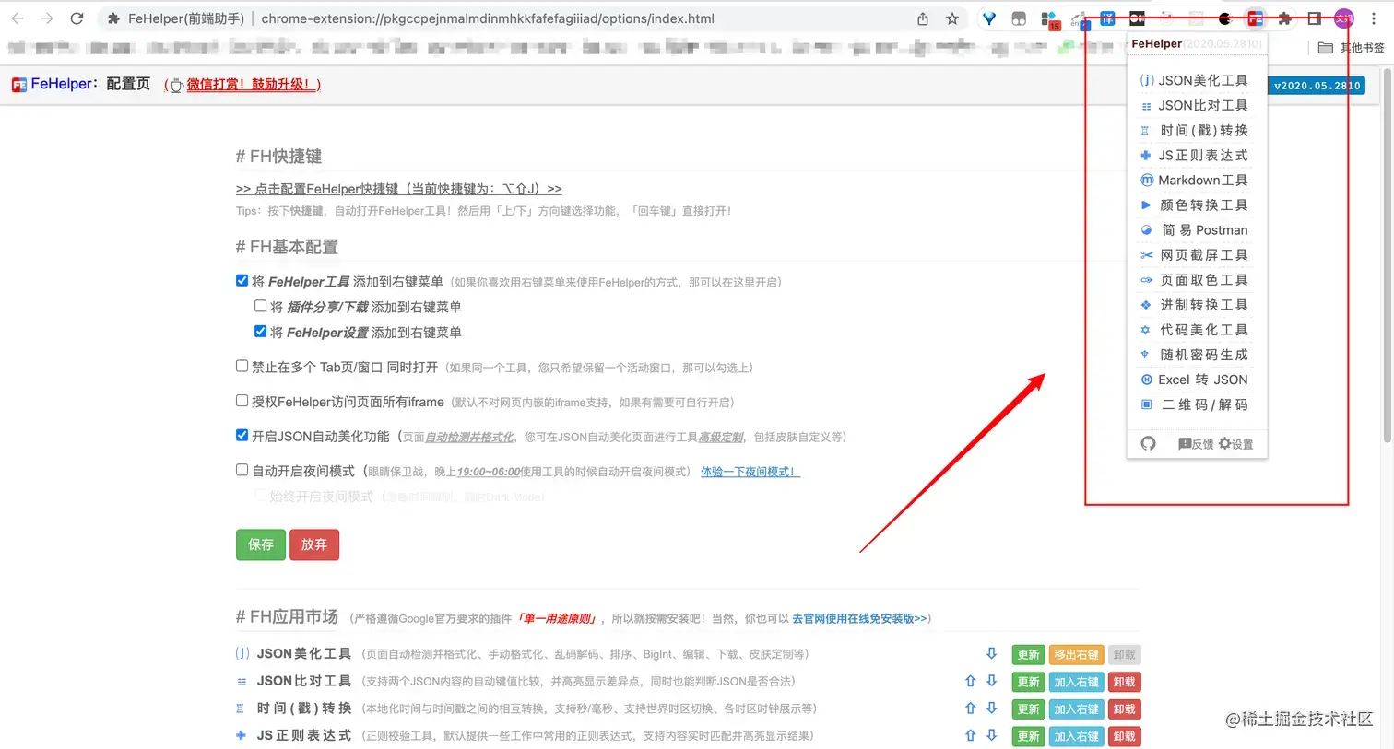
Task: Click the 微信打赏！鼓励升级！ link
Action: coord(254,85)
